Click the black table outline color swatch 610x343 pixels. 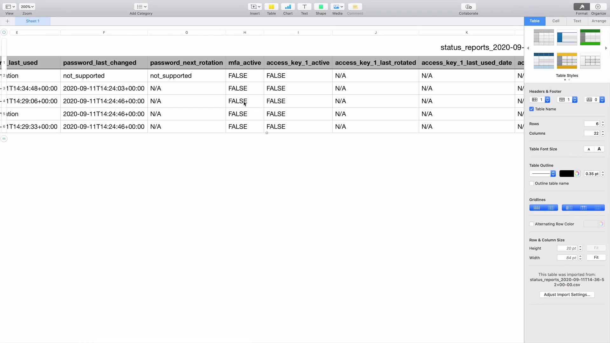[x=566, y=174]
